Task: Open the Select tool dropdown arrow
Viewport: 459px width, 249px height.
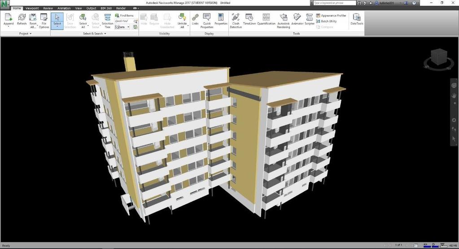Action: pos(57,27)
